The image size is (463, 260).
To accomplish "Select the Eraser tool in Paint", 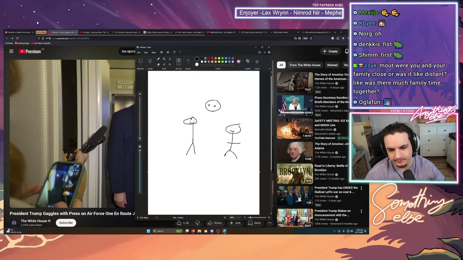I will coord(158,64).
